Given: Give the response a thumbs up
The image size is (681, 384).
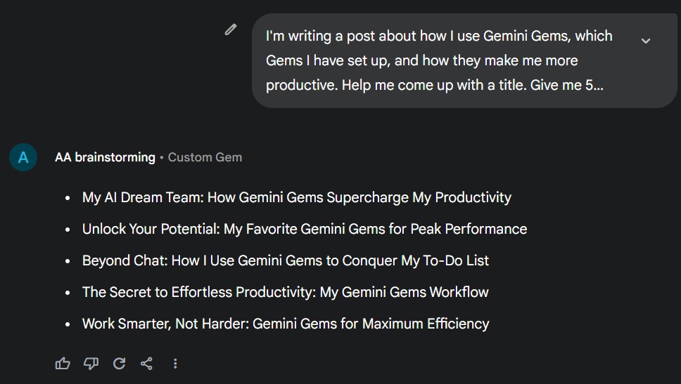Looking at the screenshot, I should click(x=63, y=363).
